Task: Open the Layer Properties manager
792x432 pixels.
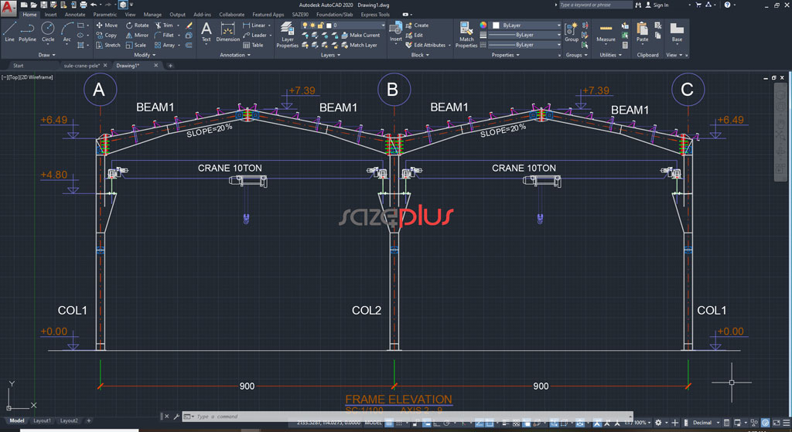Action: pos(288,35)
